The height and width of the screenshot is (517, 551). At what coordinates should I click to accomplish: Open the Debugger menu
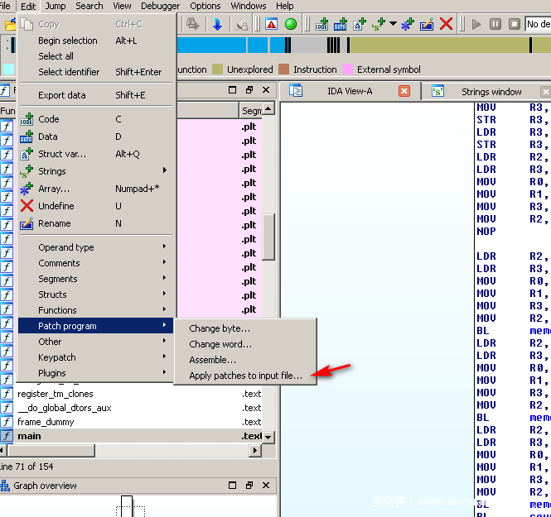coord(160,6)
